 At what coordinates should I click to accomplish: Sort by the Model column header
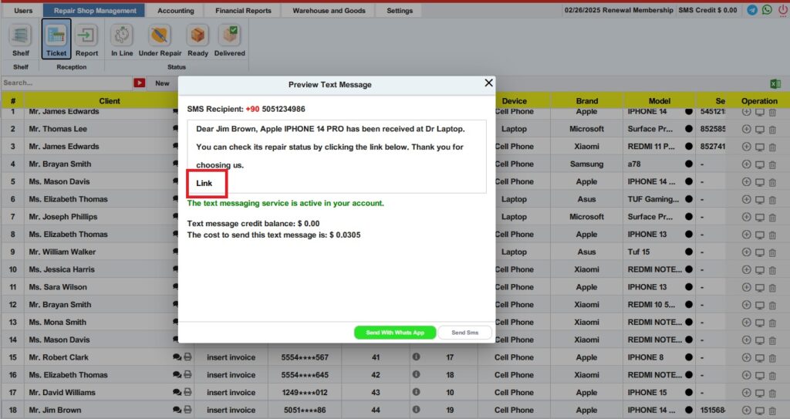660,101
